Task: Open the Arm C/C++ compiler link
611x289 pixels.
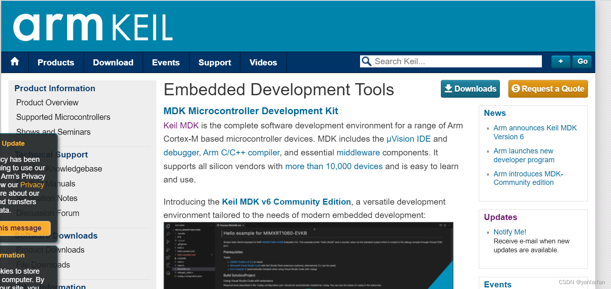Action: coord(241,153)
